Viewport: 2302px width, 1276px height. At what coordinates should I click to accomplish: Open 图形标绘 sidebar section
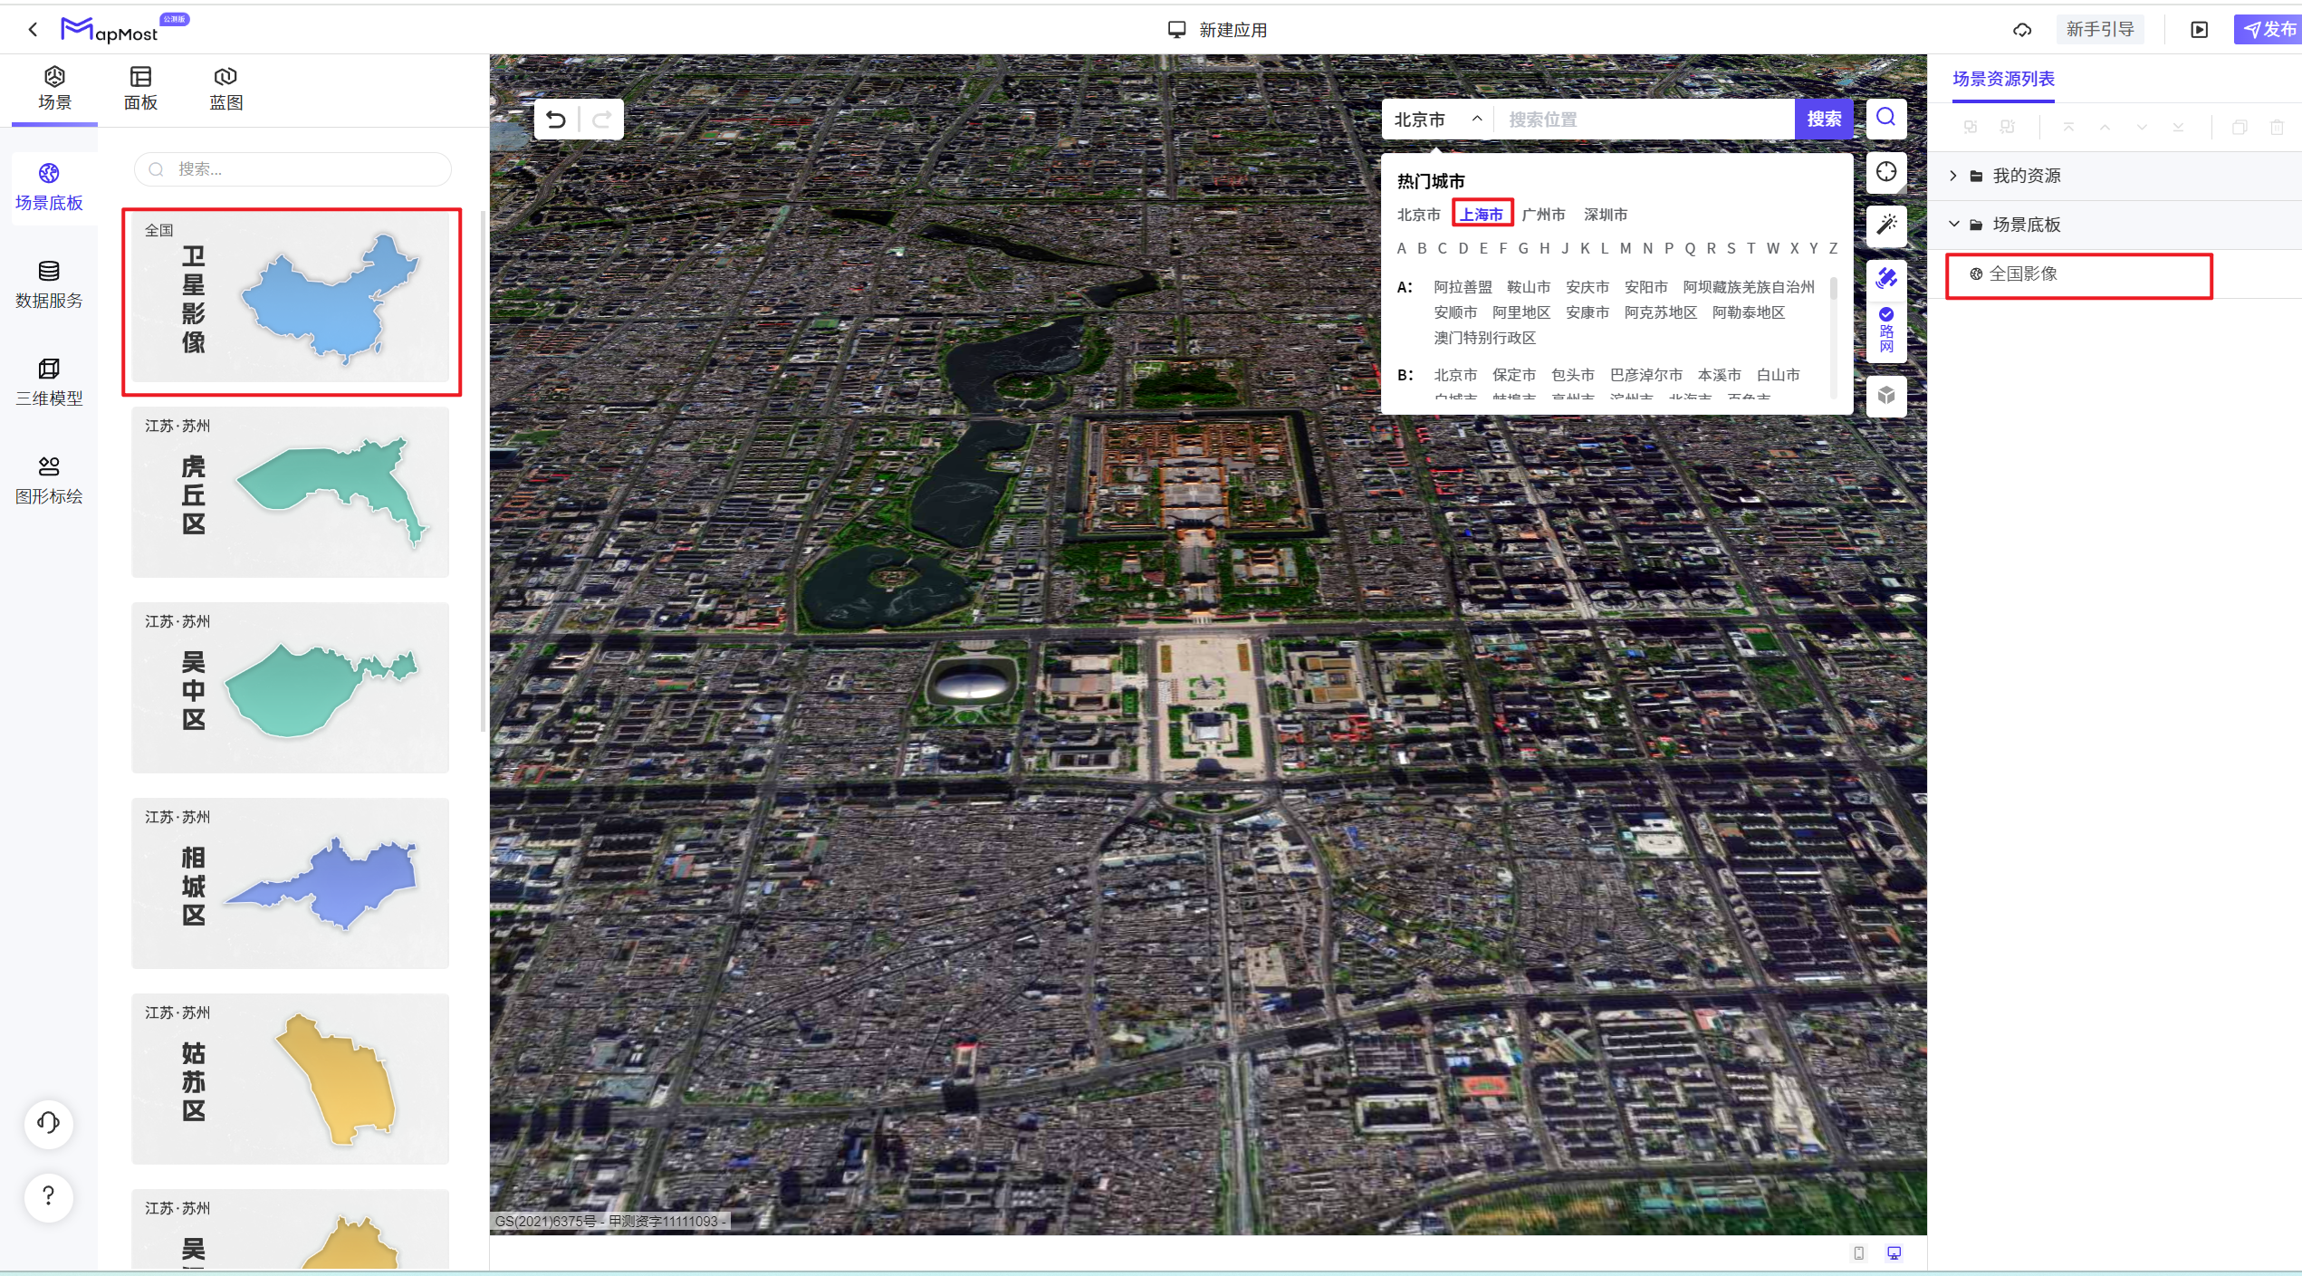pos(49,480)
